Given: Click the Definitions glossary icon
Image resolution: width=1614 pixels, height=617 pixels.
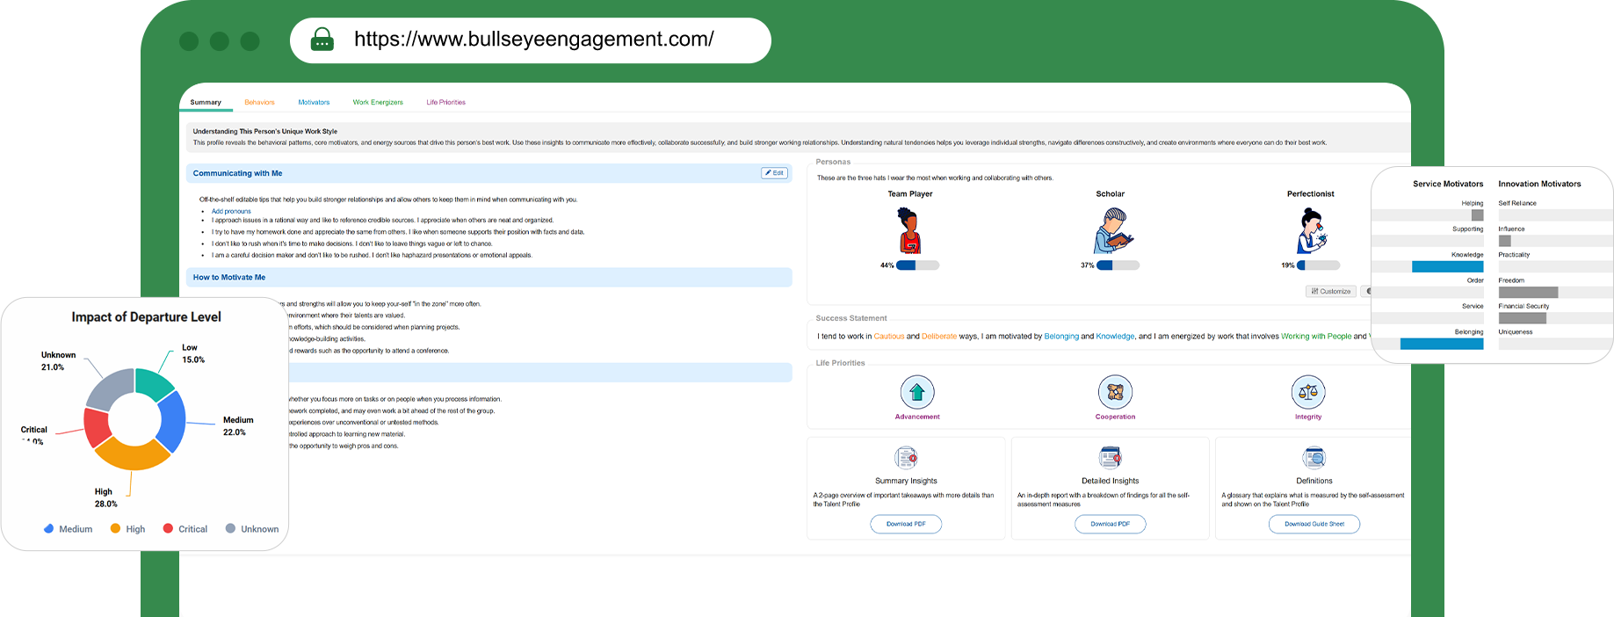Looking at the screenshot, I should pos(1314,458).
